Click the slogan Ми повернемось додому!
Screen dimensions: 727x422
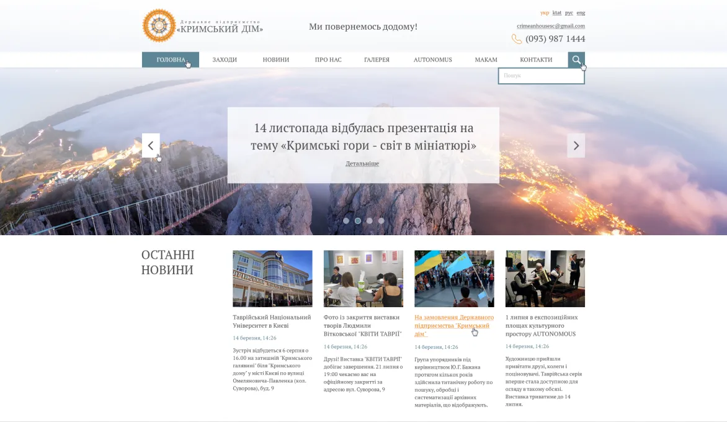[363, 27]
